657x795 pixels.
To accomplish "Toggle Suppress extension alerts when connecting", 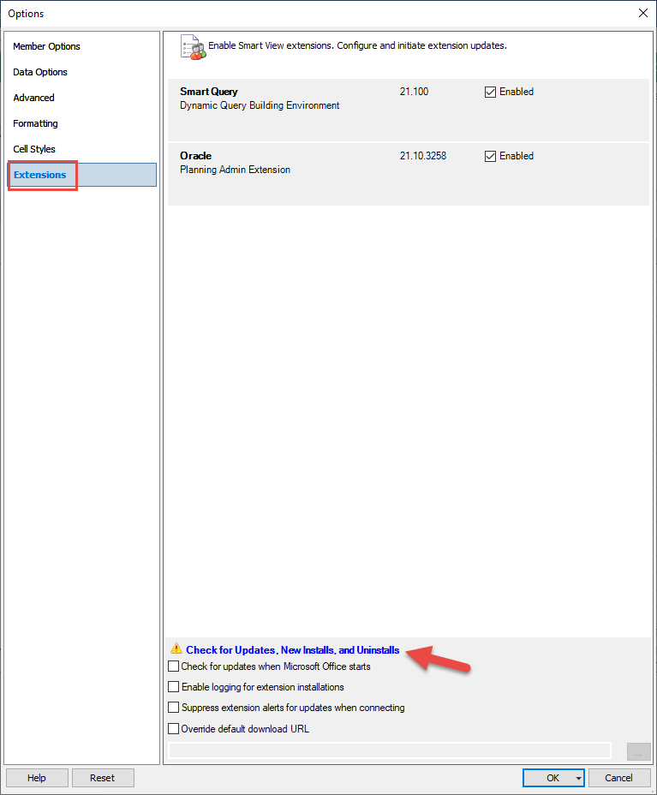I will tap(174, 708).
